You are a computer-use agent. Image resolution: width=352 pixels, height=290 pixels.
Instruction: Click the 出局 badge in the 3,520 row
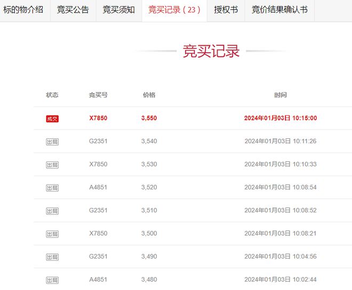click(x=52, y=188)
